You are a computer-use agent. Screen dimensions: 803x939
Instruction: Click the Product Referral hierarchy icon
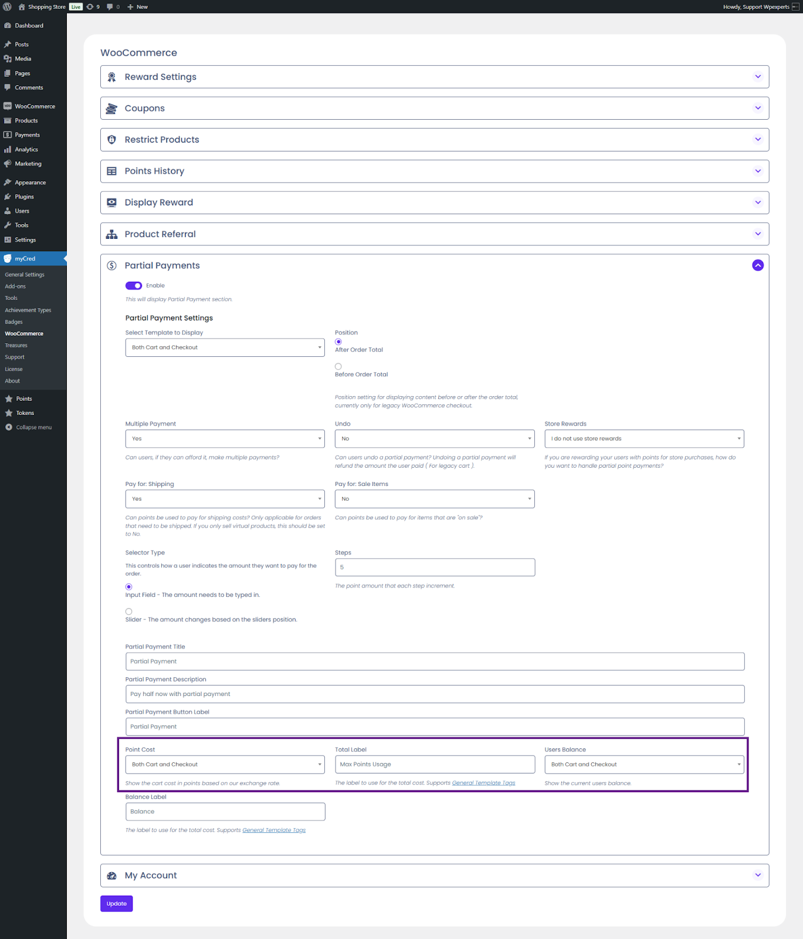(x=111, y=234)
